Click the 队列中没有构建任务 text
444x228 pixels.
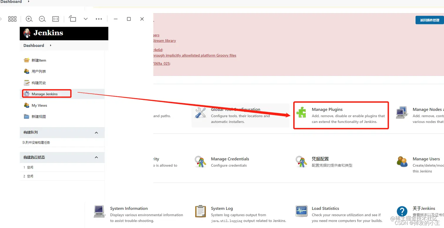[x=36, y=142]
